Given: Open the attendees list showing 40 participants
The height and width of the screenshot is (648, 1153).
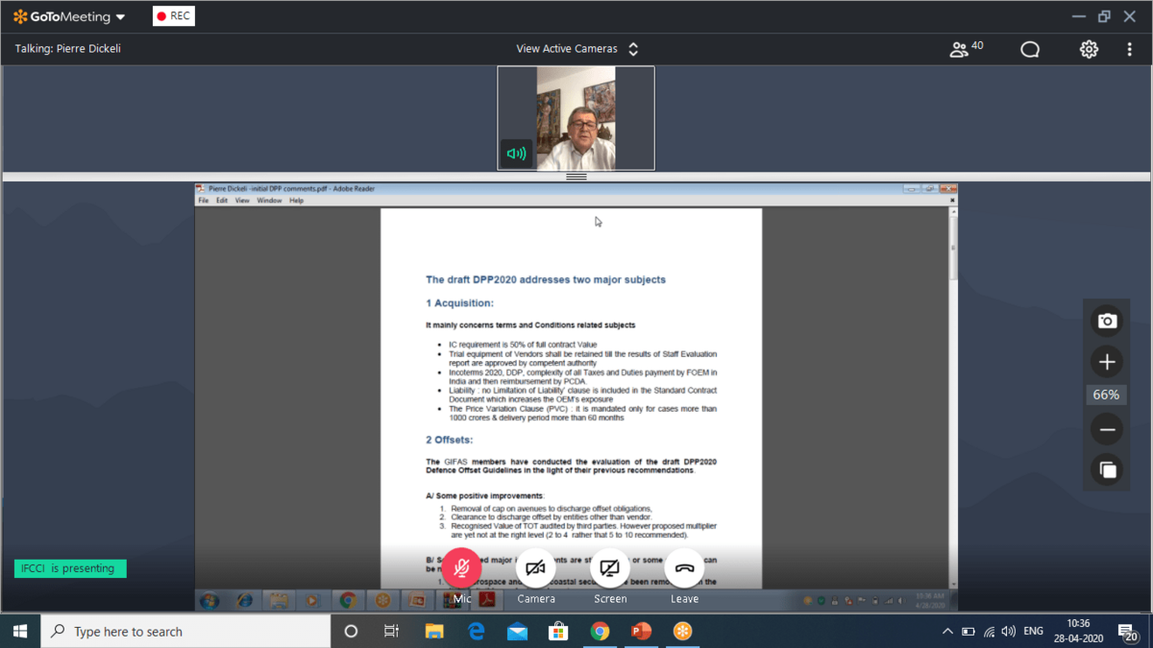Looking at the screenshot, I should [965, 49].
